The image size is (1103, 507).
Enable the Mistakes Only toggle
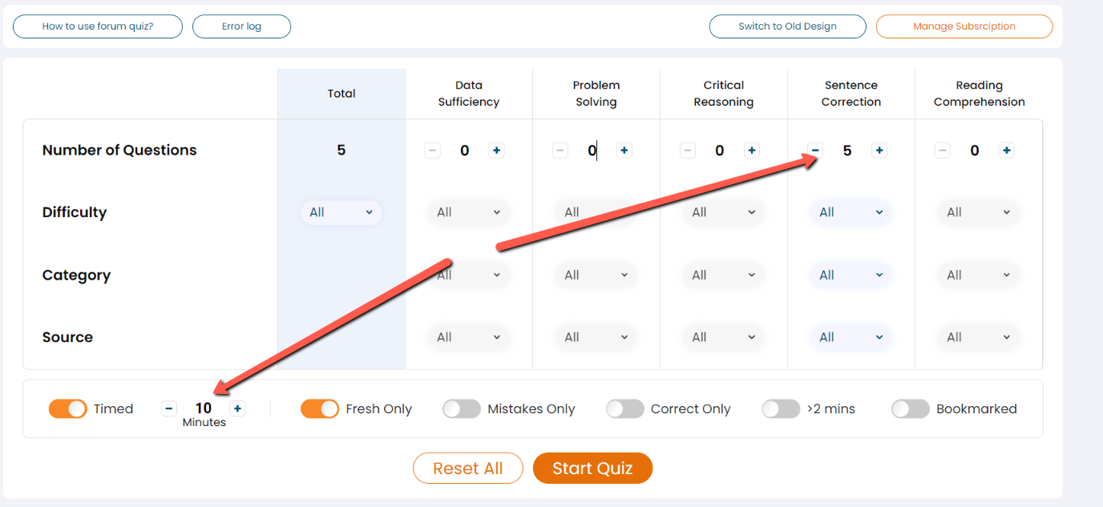pyautogui.click(x=462, y=408)
